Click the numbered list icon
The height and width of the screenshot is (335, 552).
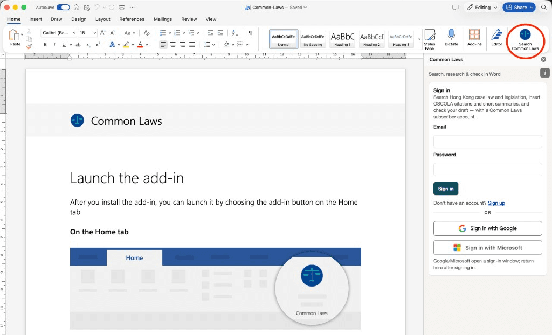tap(177, 33)
